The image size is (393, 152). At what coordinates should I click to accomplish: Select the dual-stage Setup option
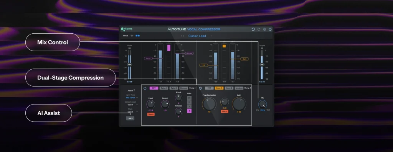[x=138, y=36]
